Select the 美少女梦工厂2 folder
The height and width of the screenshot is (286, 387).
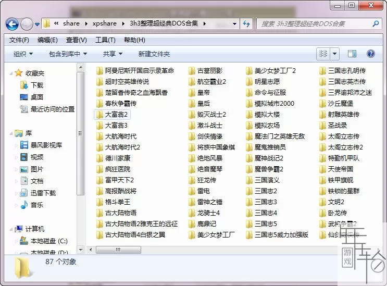[x=271, y=71]
